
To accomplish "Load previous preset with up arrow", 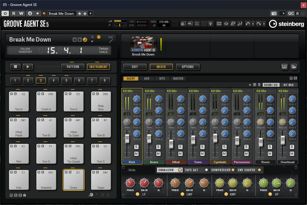I will [x=79, y=13].
